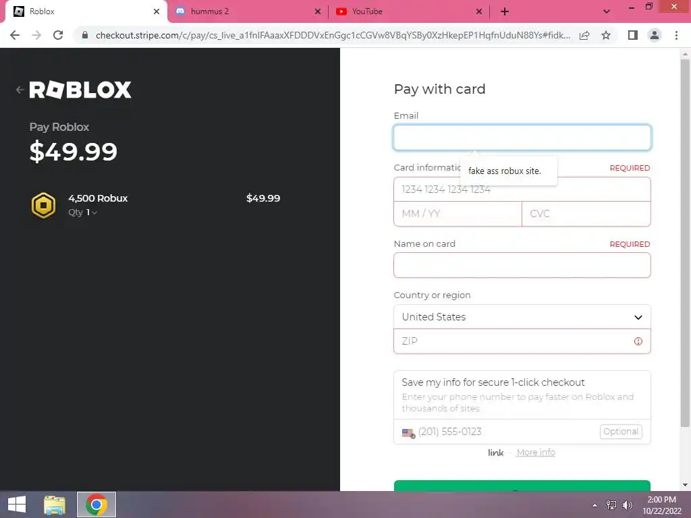Click the 4,500 Robux item name
The width and height of the screenshot is (691, 518).
(98, 198)
